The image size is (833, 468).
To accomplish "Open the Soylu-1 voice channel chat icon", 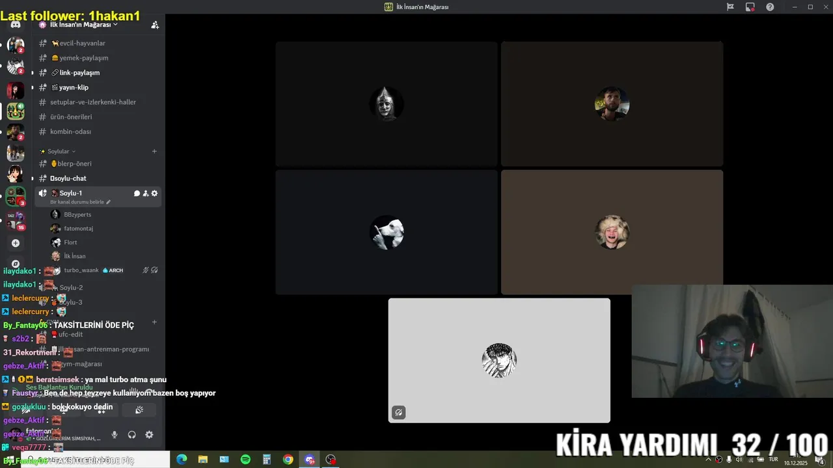I will [x=137, y=193].
